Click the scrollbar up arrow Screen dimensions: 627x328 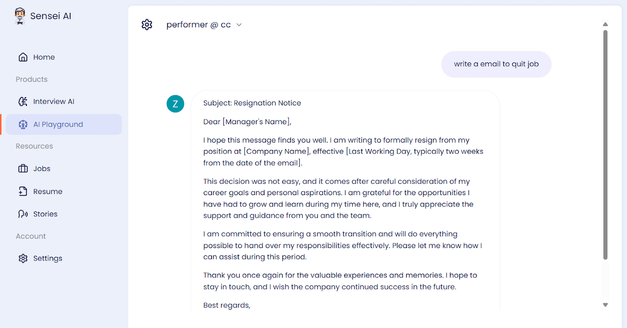(x=605, y=24)
